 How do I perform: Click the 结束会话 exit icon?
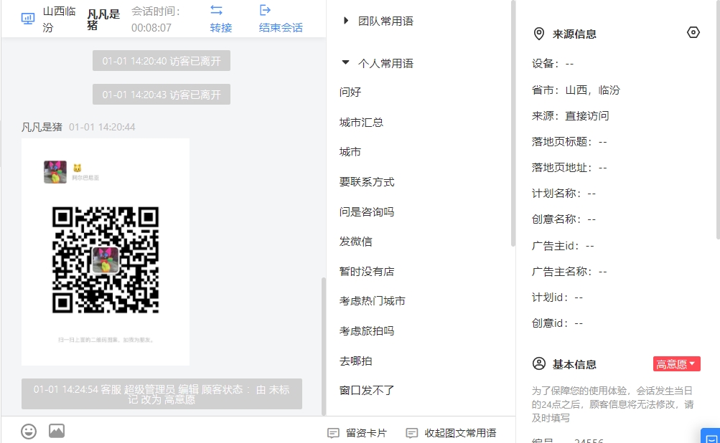pos(265,10)
